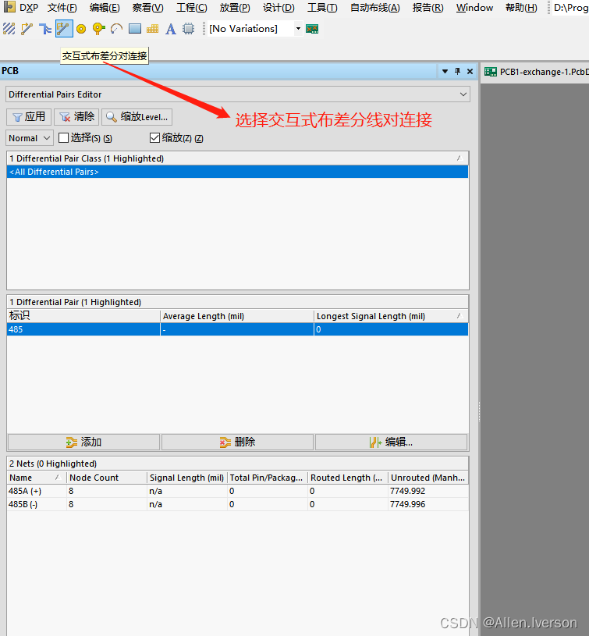The height and width of the screenshot is (636, 589).
Task: Select the interactive routing tool
Action: 27,29
